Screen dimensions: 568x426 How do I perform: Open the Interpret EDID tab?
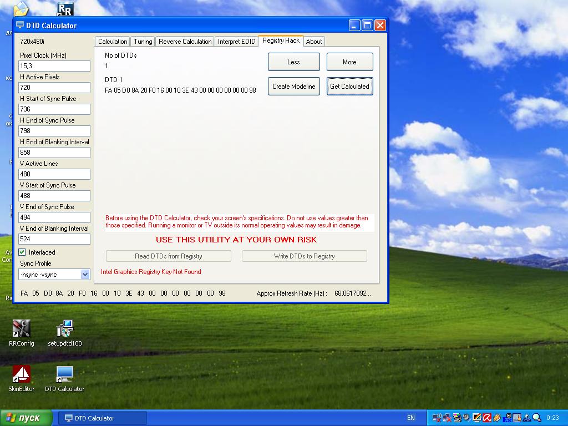(236, 42)
